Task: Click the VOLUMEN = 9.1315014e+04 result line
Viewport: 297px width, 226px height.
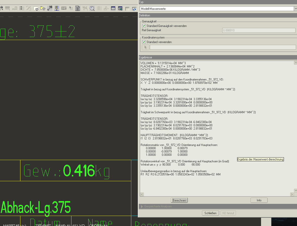Action: pyautogui.click(x=163, y=63)
